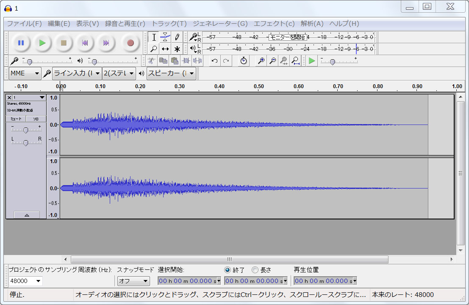Click the horizontal scrollbar thumb
The height and width of the screenshot is (305, 469).
(x=229, y=259)
